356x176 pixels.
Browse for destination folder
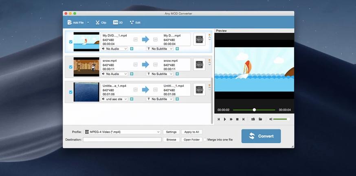coord(171,139)
